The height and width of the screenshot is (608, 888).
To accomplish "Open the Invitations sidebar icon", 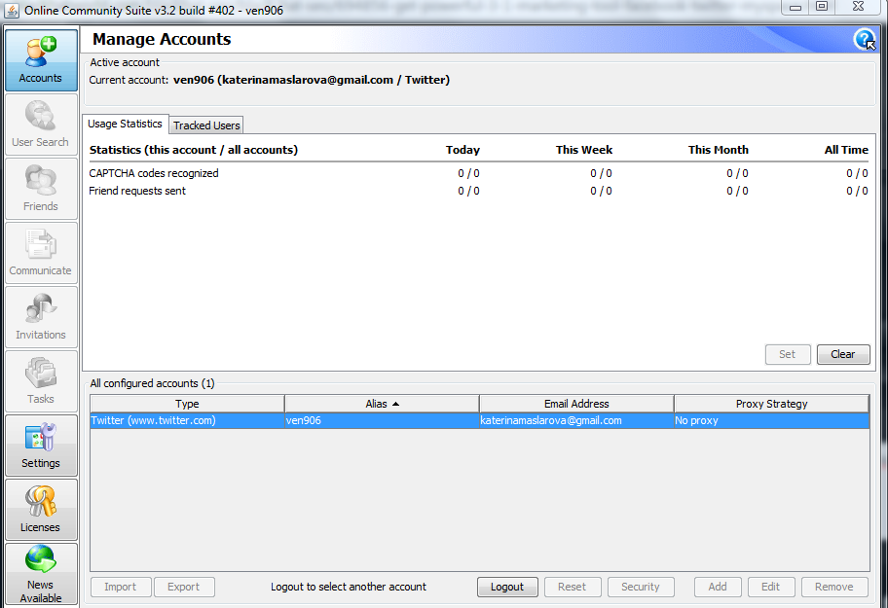I will (x=41, y=317).
